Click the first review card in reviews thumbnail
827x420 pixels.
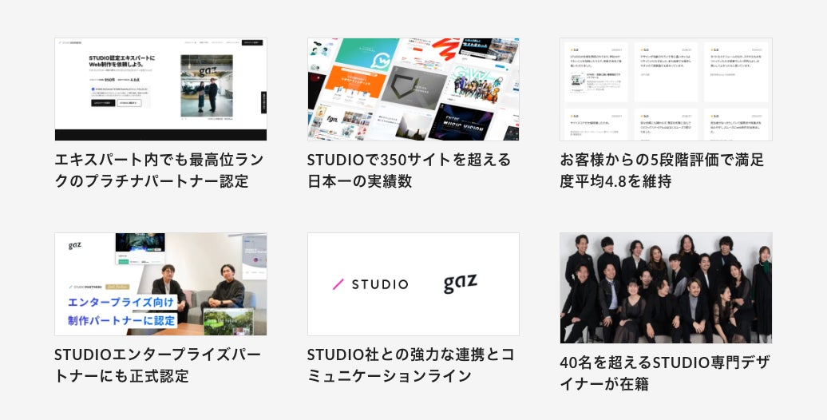[x=596, y=73]
